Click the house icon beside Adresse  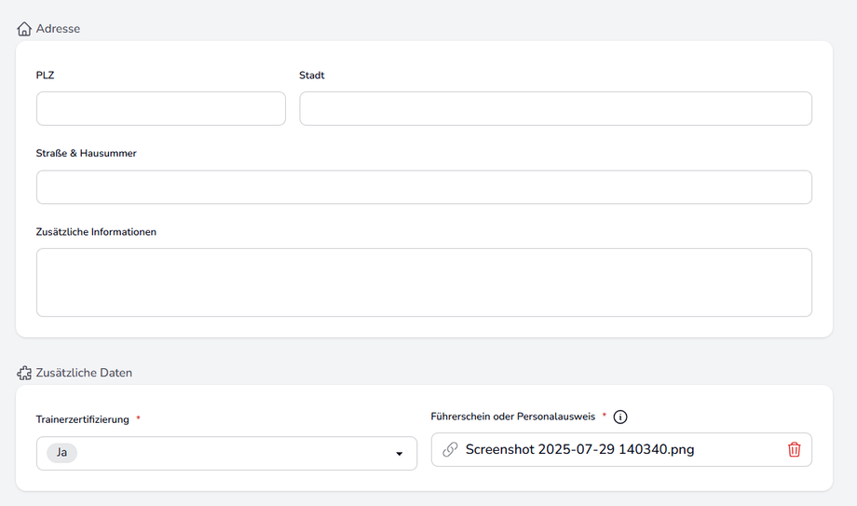pyautogui.click(x=24, y=29)
